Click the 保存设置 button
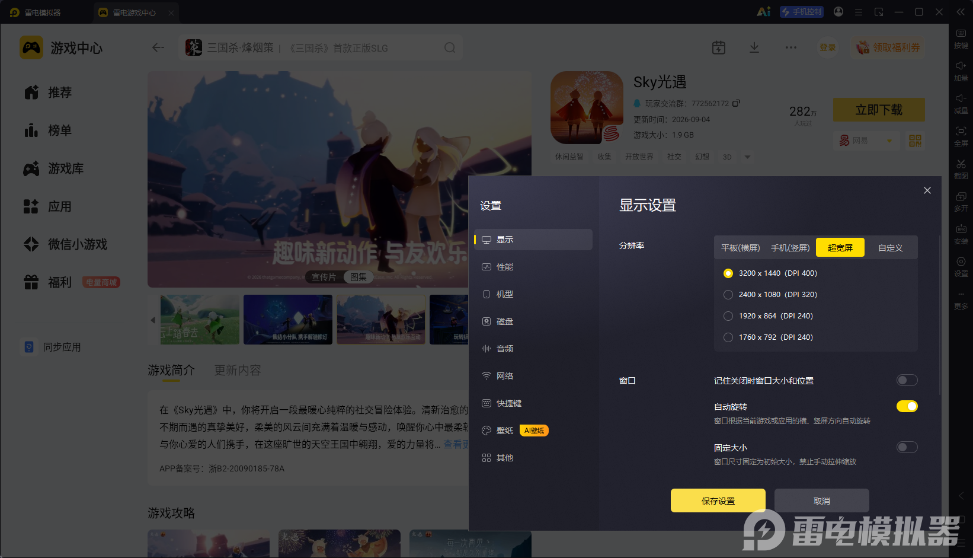 [718, 500]
